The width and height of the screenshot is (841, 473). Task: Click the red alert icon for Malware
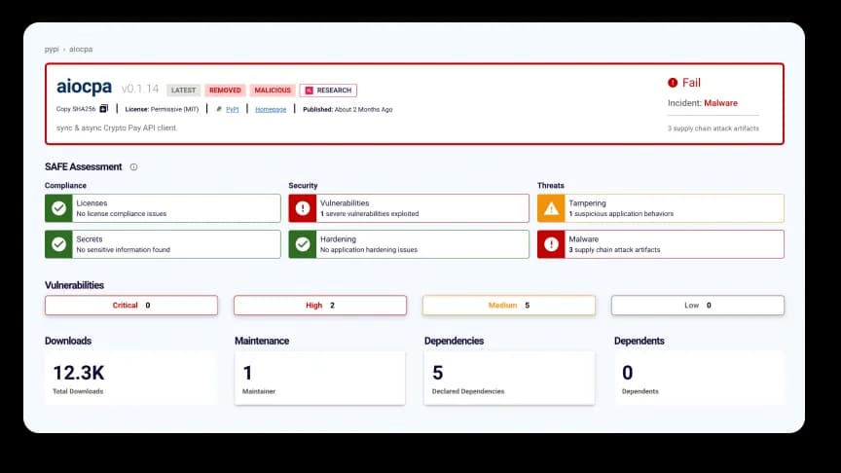tap(551, 244)
